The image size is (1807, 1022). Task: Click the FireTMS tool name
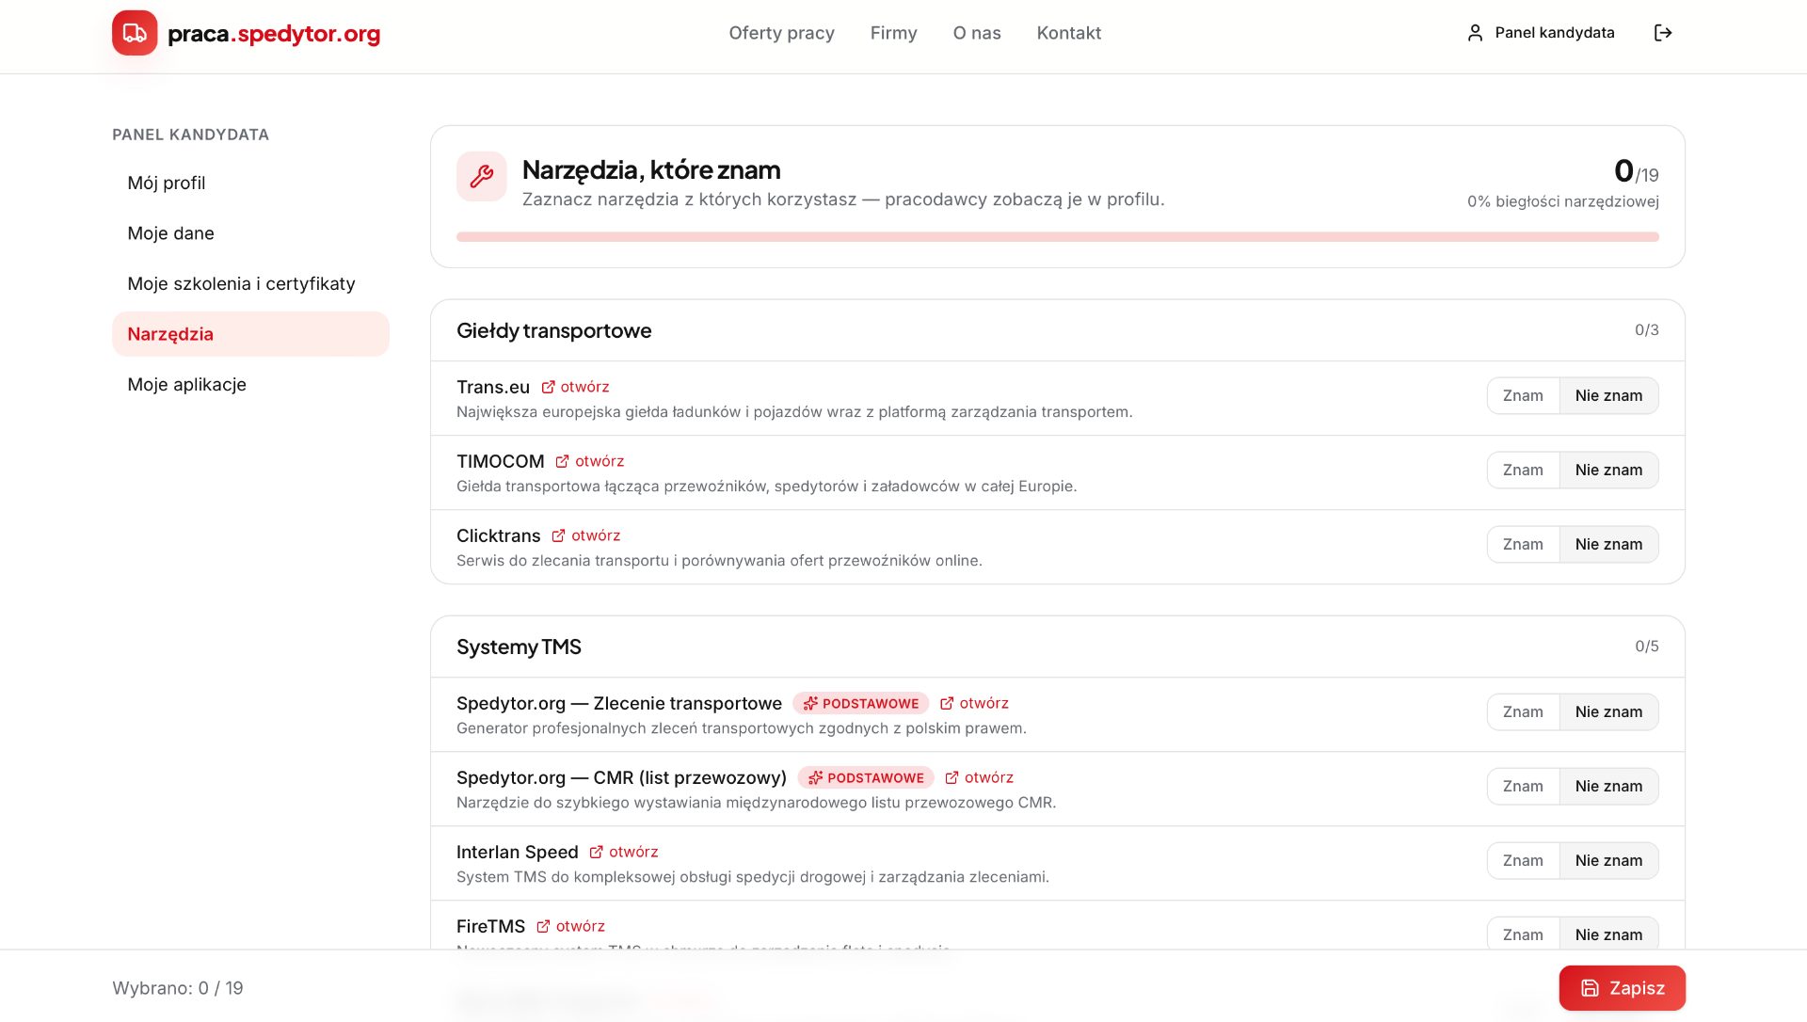coord(491,926)
